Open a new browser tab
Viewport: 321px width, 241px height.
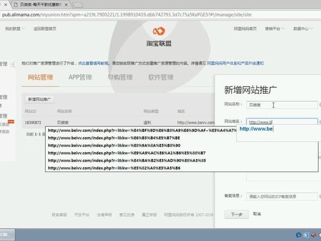pyautogui.click(x=78, y=5)
